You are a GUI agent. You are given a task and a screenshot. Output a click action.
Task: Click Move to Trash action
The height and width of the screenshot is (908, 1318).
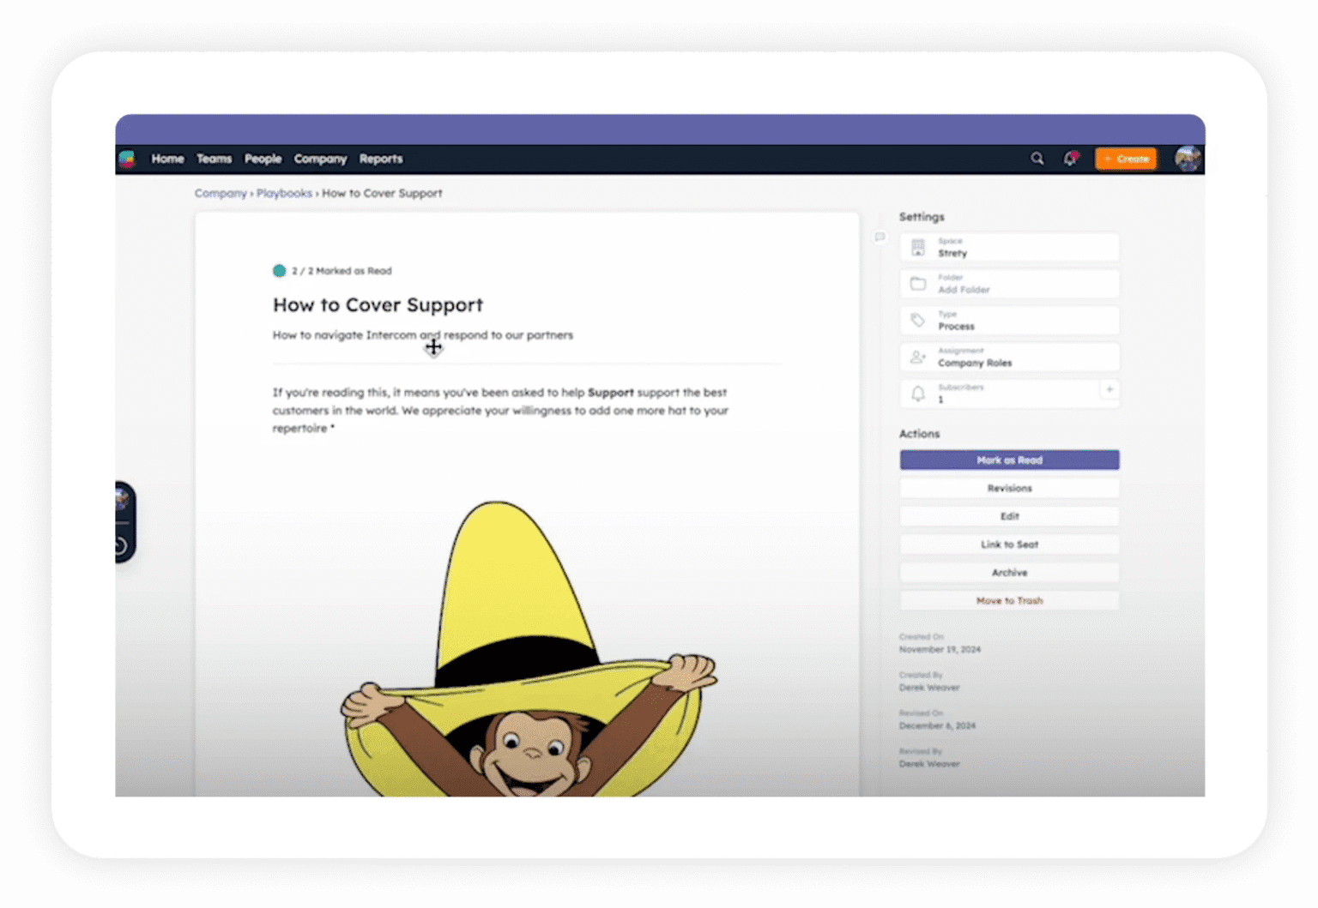click(x=1009, y=601)
